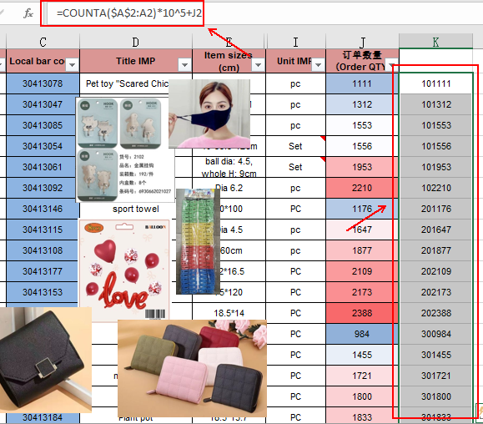Select the black wallet photo
The width and height of the screenshot is (483, 424).
[46, 360]
